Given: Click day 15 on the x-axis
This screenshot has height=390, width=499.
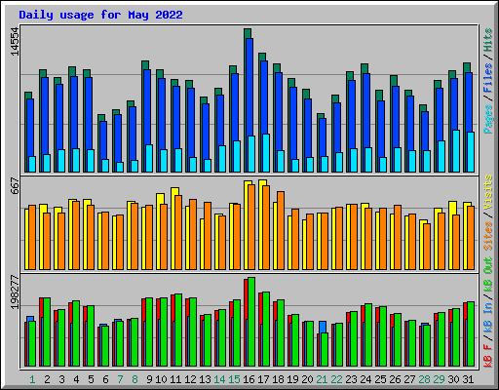Looking at the screenshot, I should 234,379.
